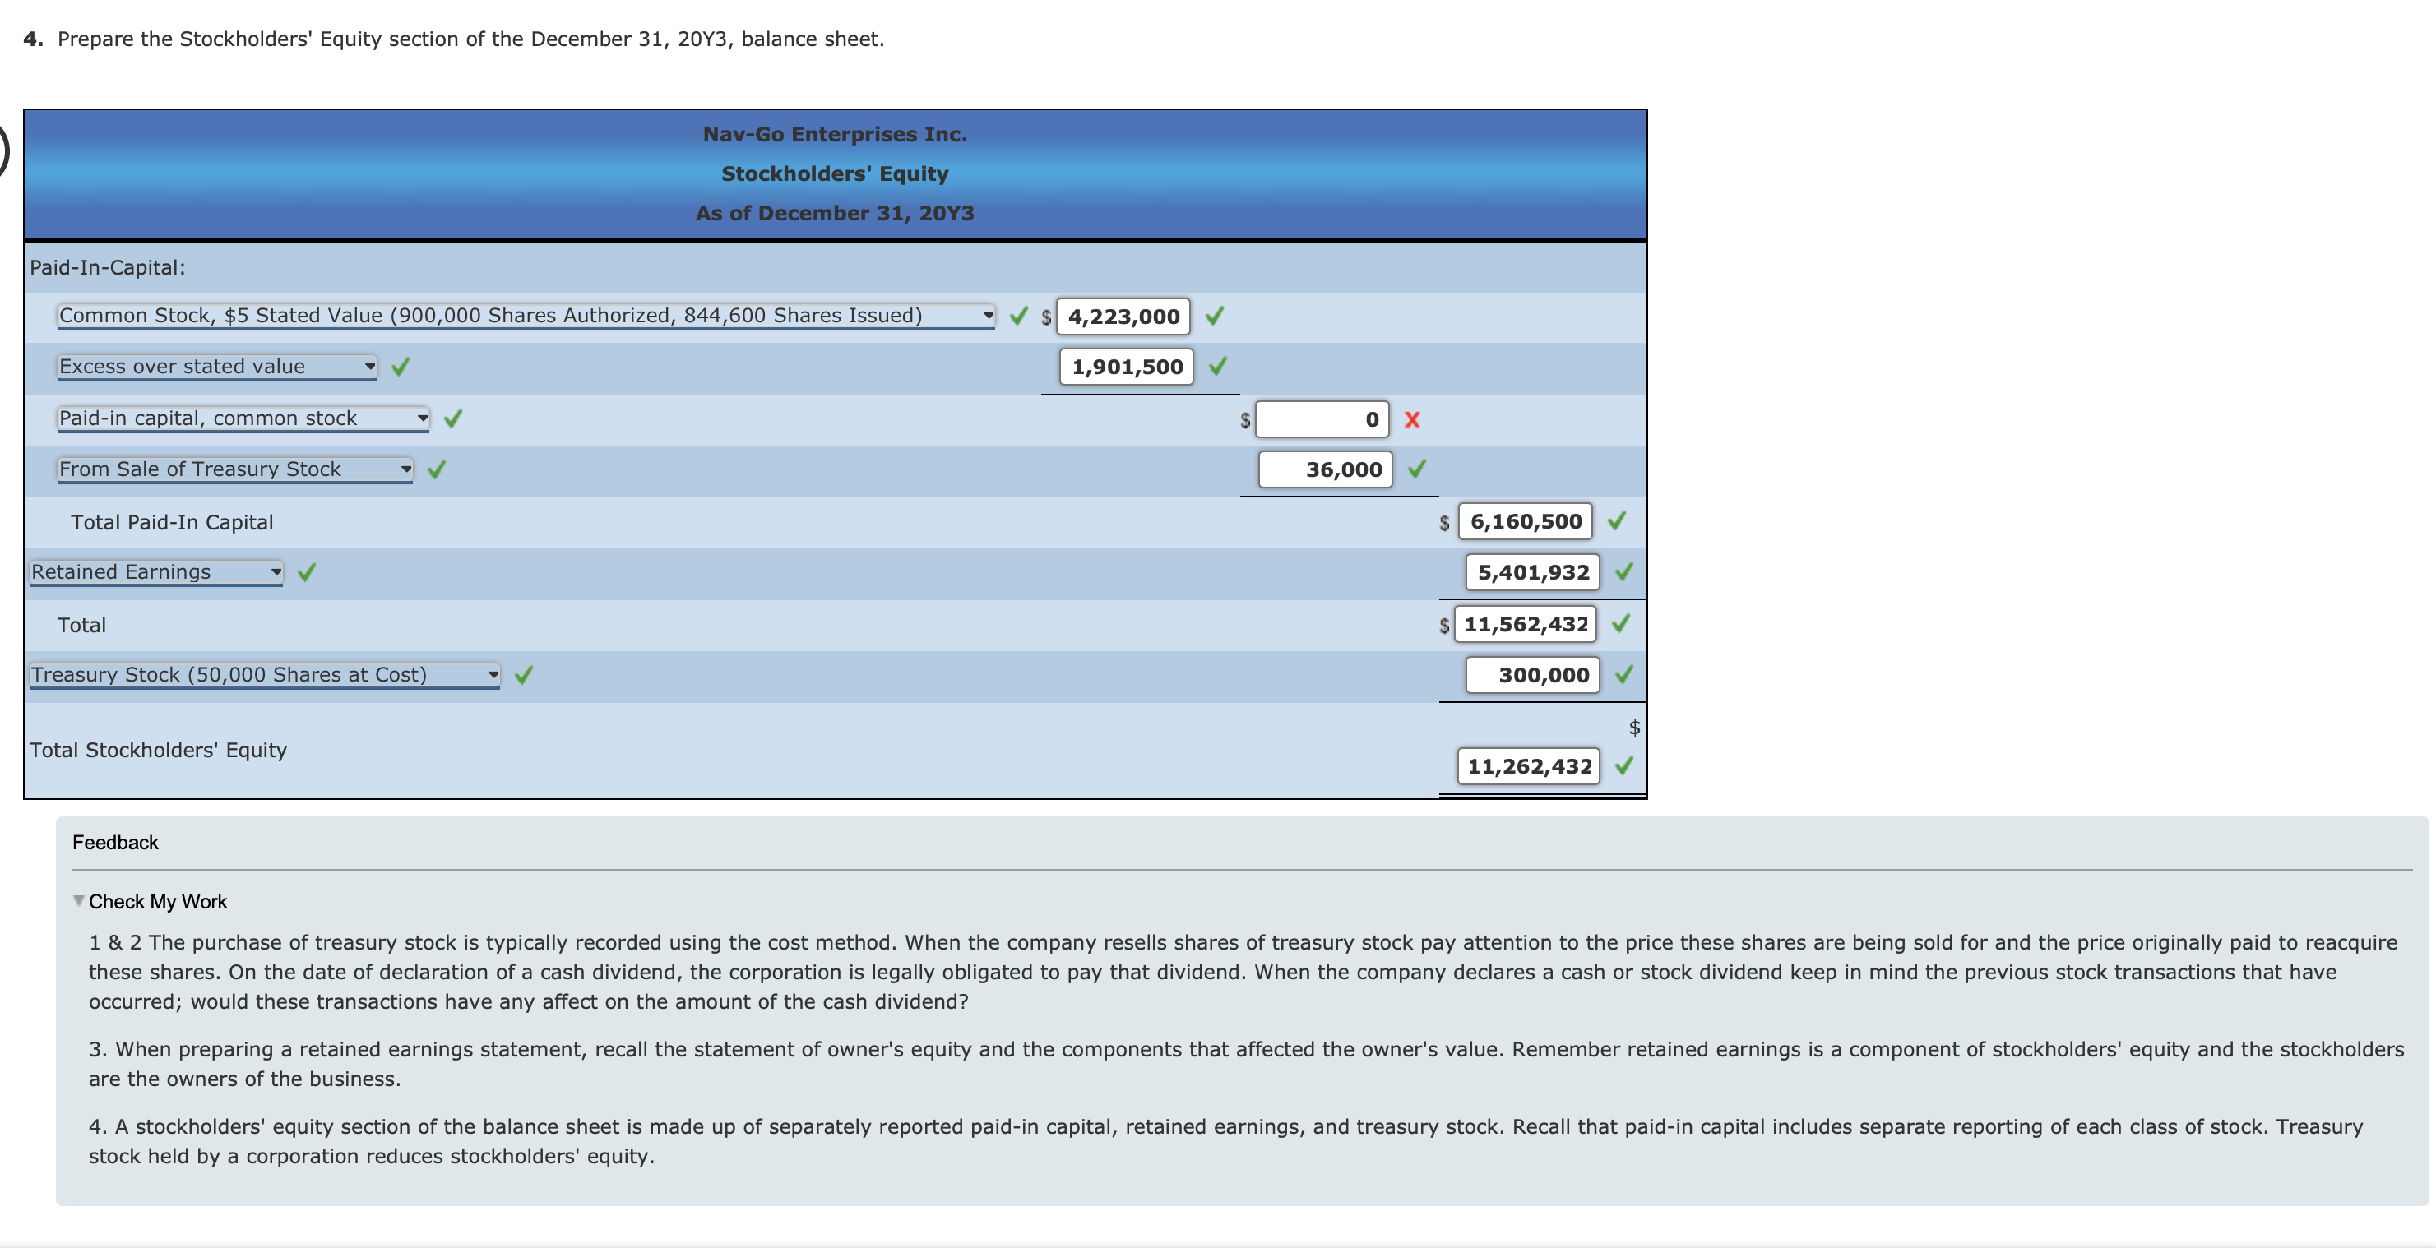Open the Treasury Stock account dropdown
The image size is (2436, 1248).
tap(493, 674)
